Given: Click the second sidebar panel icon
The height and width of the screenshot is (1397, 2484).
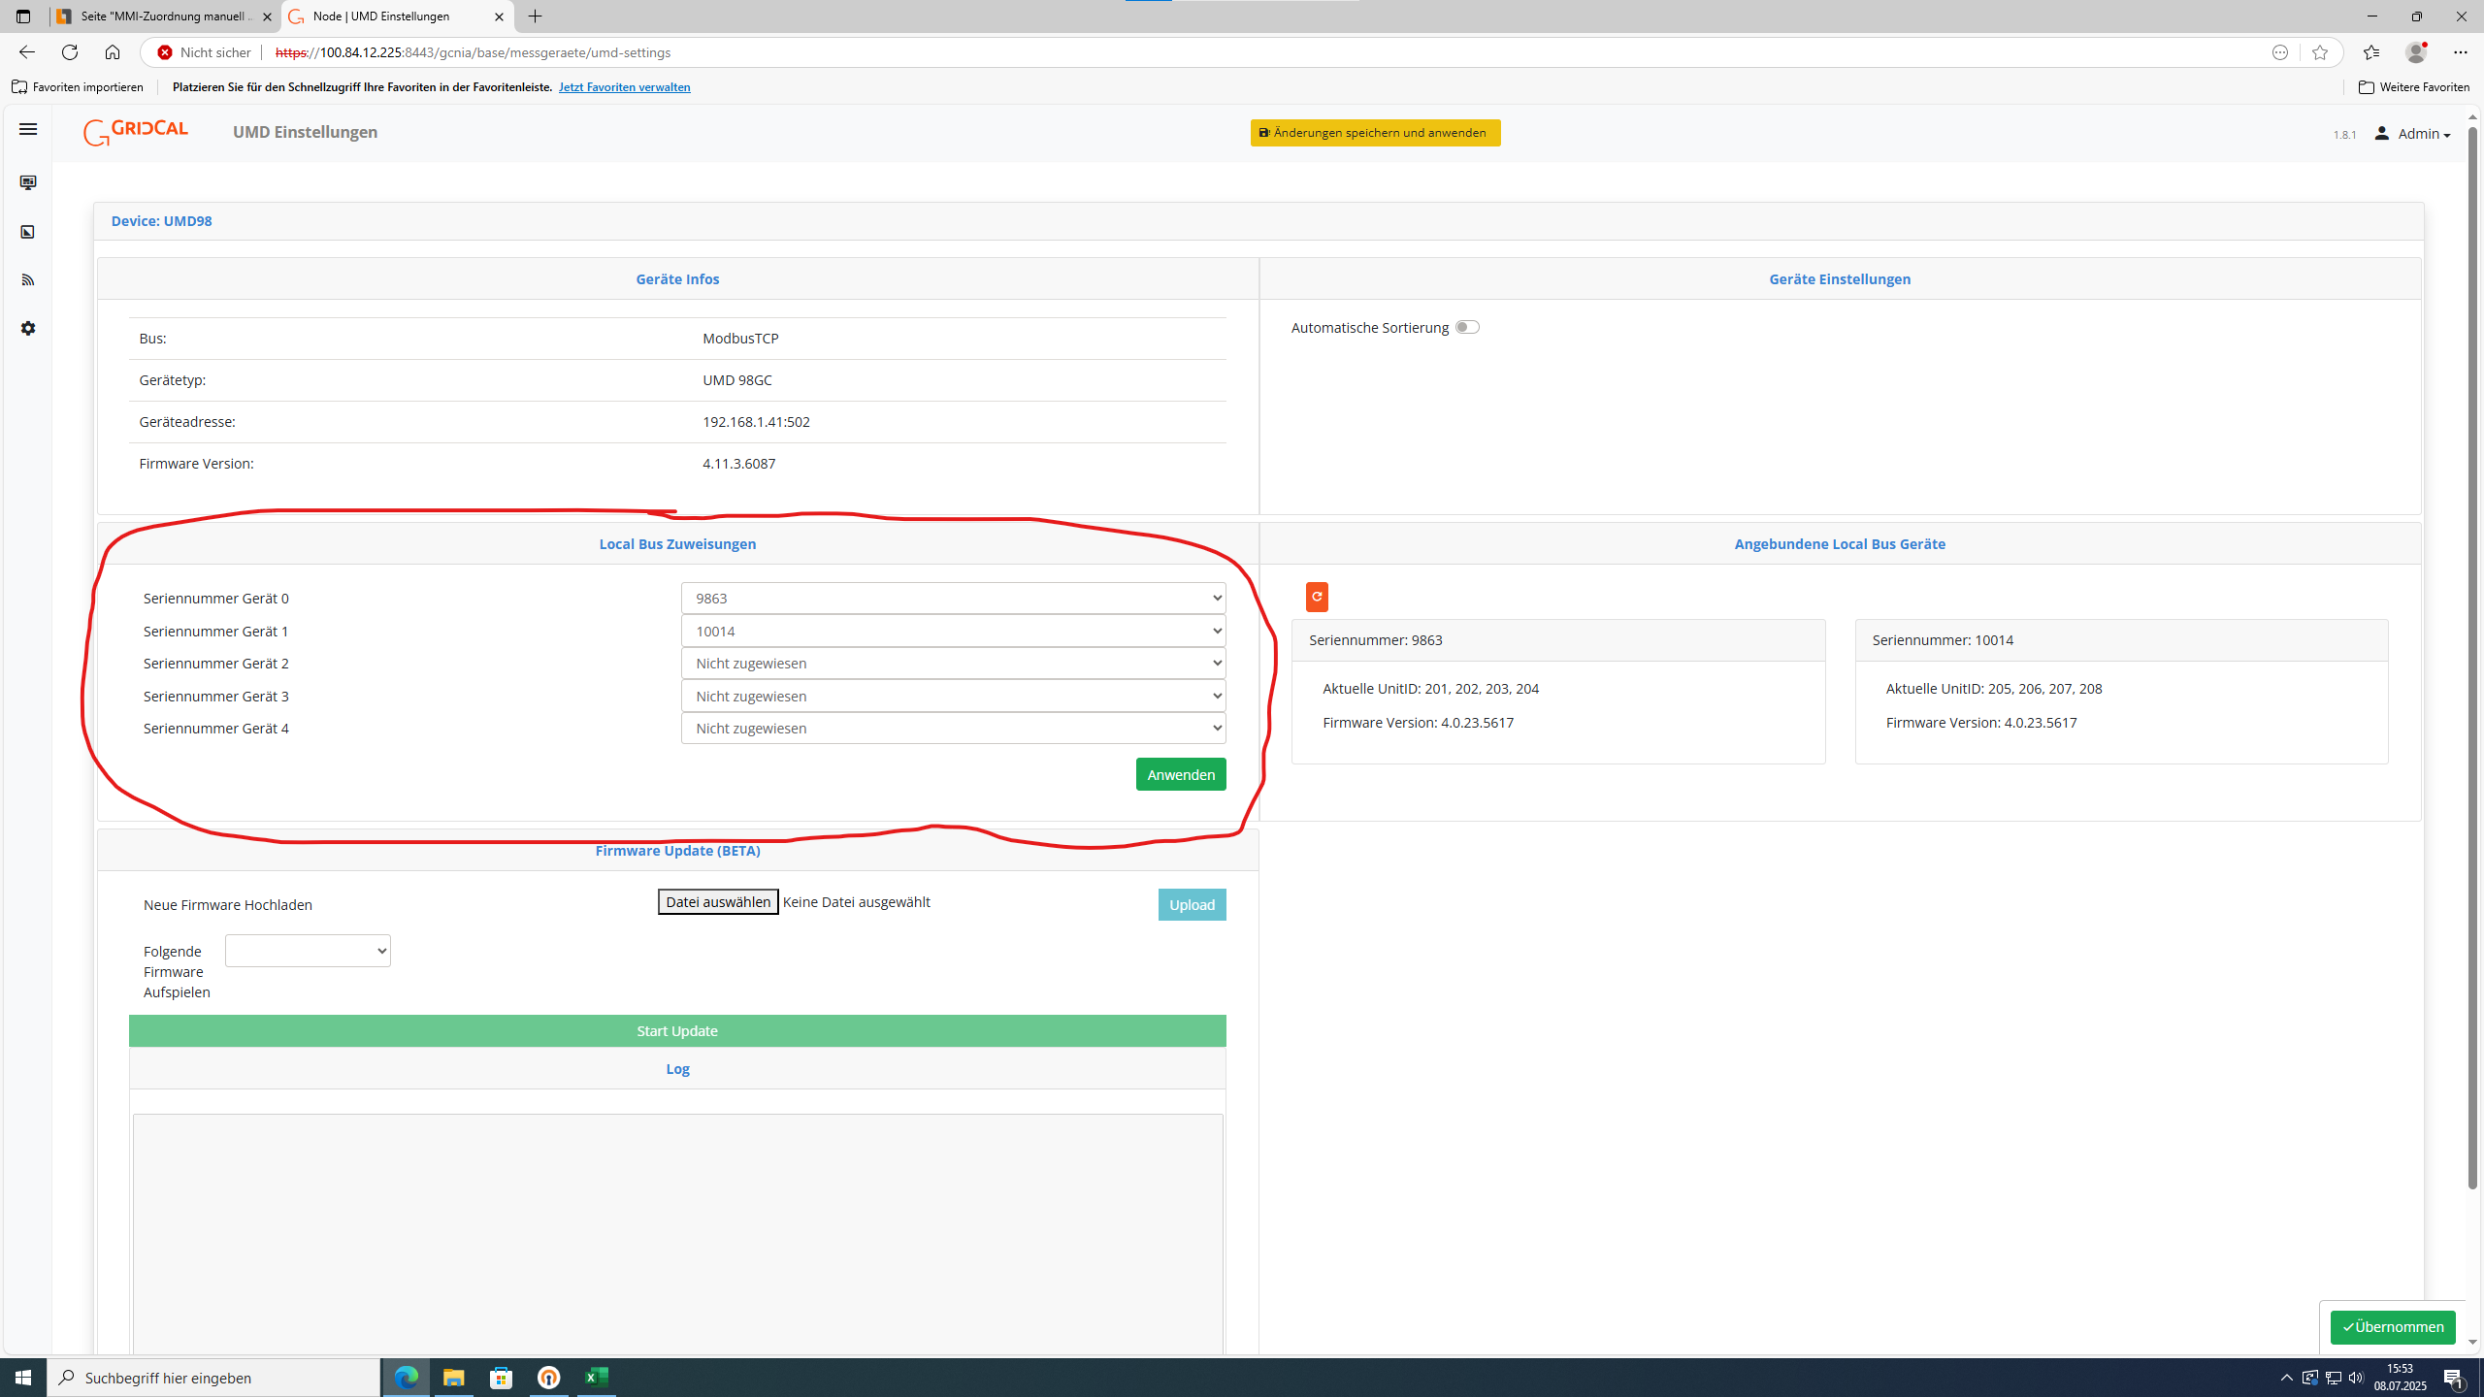Looking at the screenshot, I should click(28, 232).
